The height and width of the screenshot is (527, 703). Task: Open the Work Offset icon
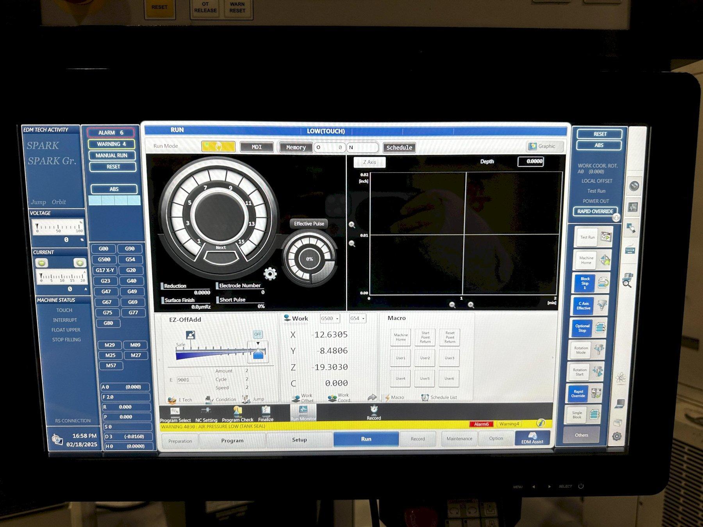(296, 398)
